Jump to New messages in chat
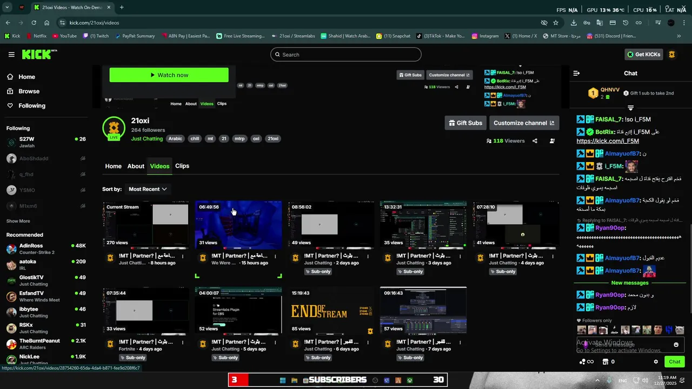Screen dimensions: 692x389 pos(630,283)
